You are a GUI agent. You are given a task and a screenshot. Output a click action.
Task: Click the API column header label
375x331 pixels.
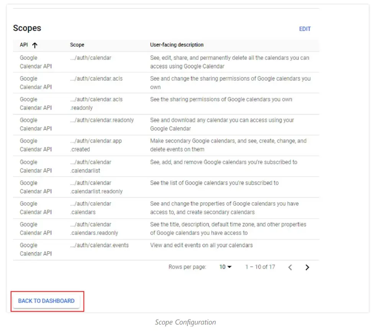coord(24,45)
